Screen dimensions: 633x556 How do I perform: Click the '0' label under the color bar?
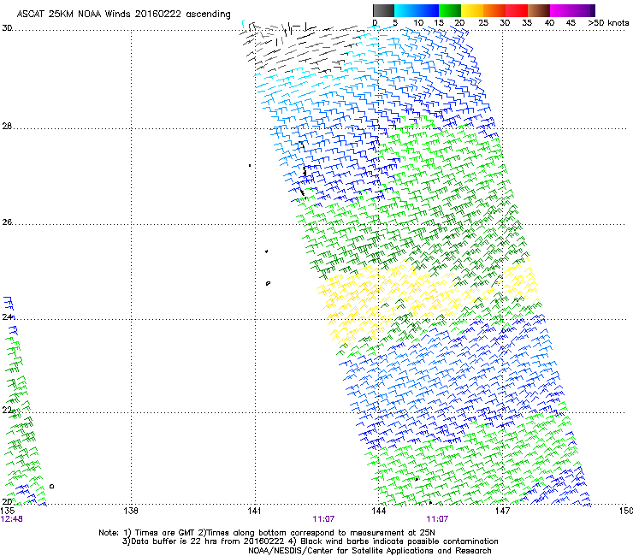pyautogui.click(x=375, y=23)
